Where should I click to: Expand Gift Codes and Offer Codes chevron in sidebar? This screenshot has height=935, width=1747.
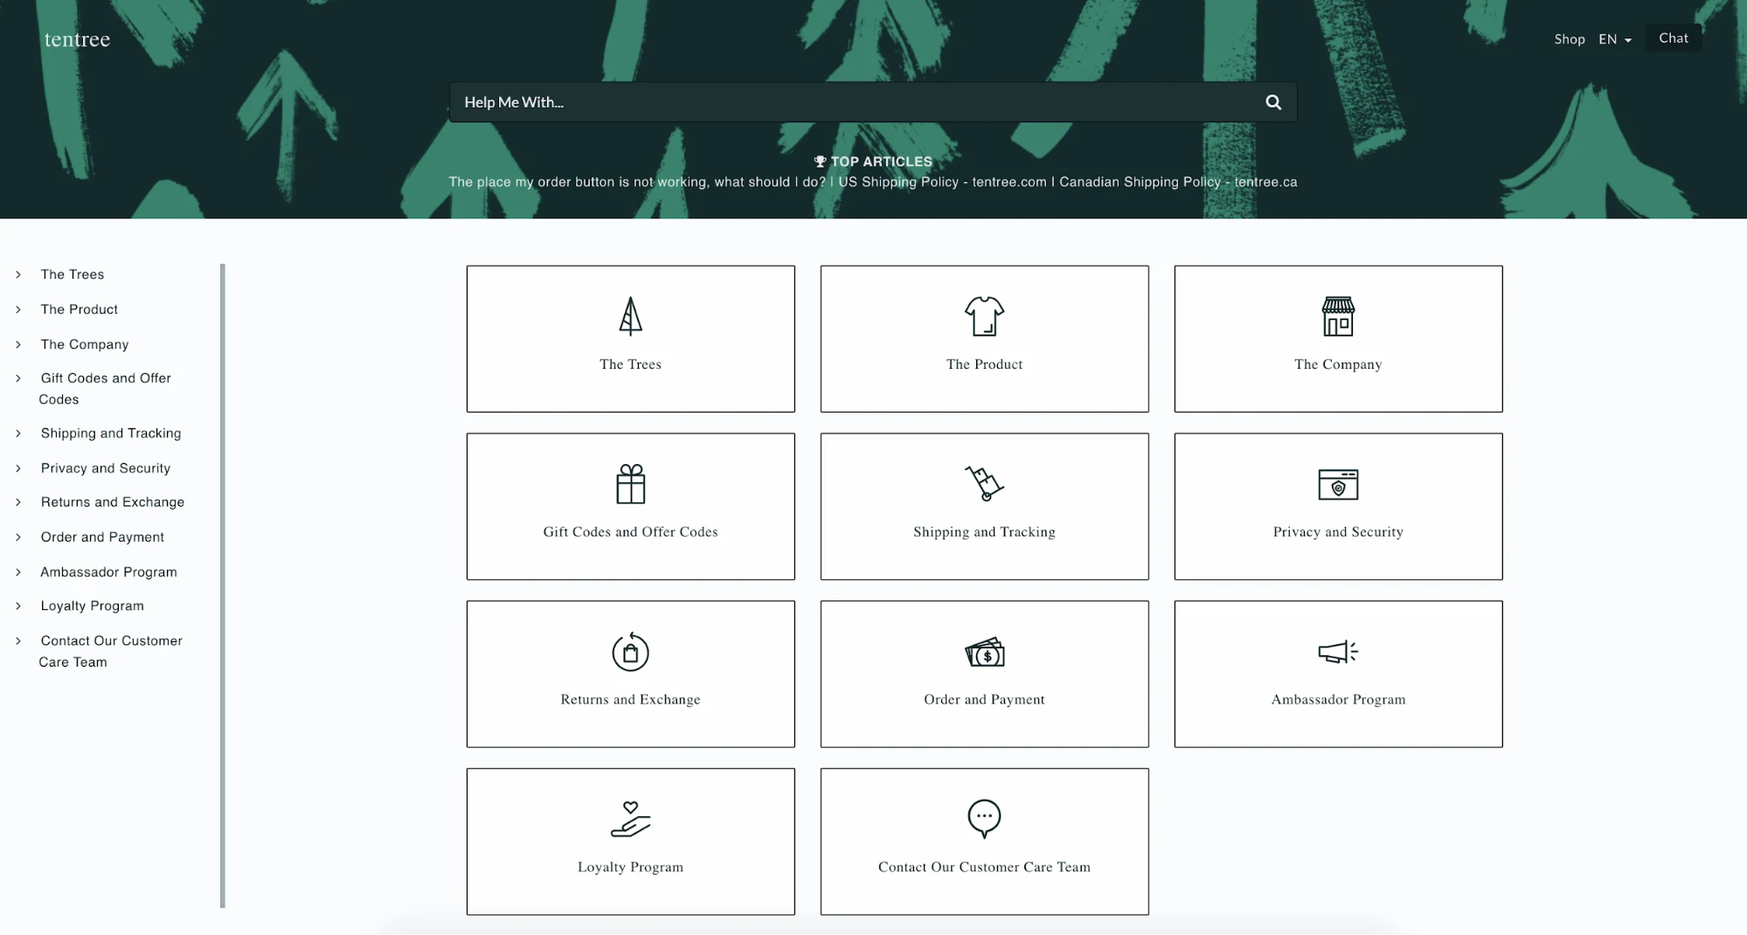[x=18, y=378]
